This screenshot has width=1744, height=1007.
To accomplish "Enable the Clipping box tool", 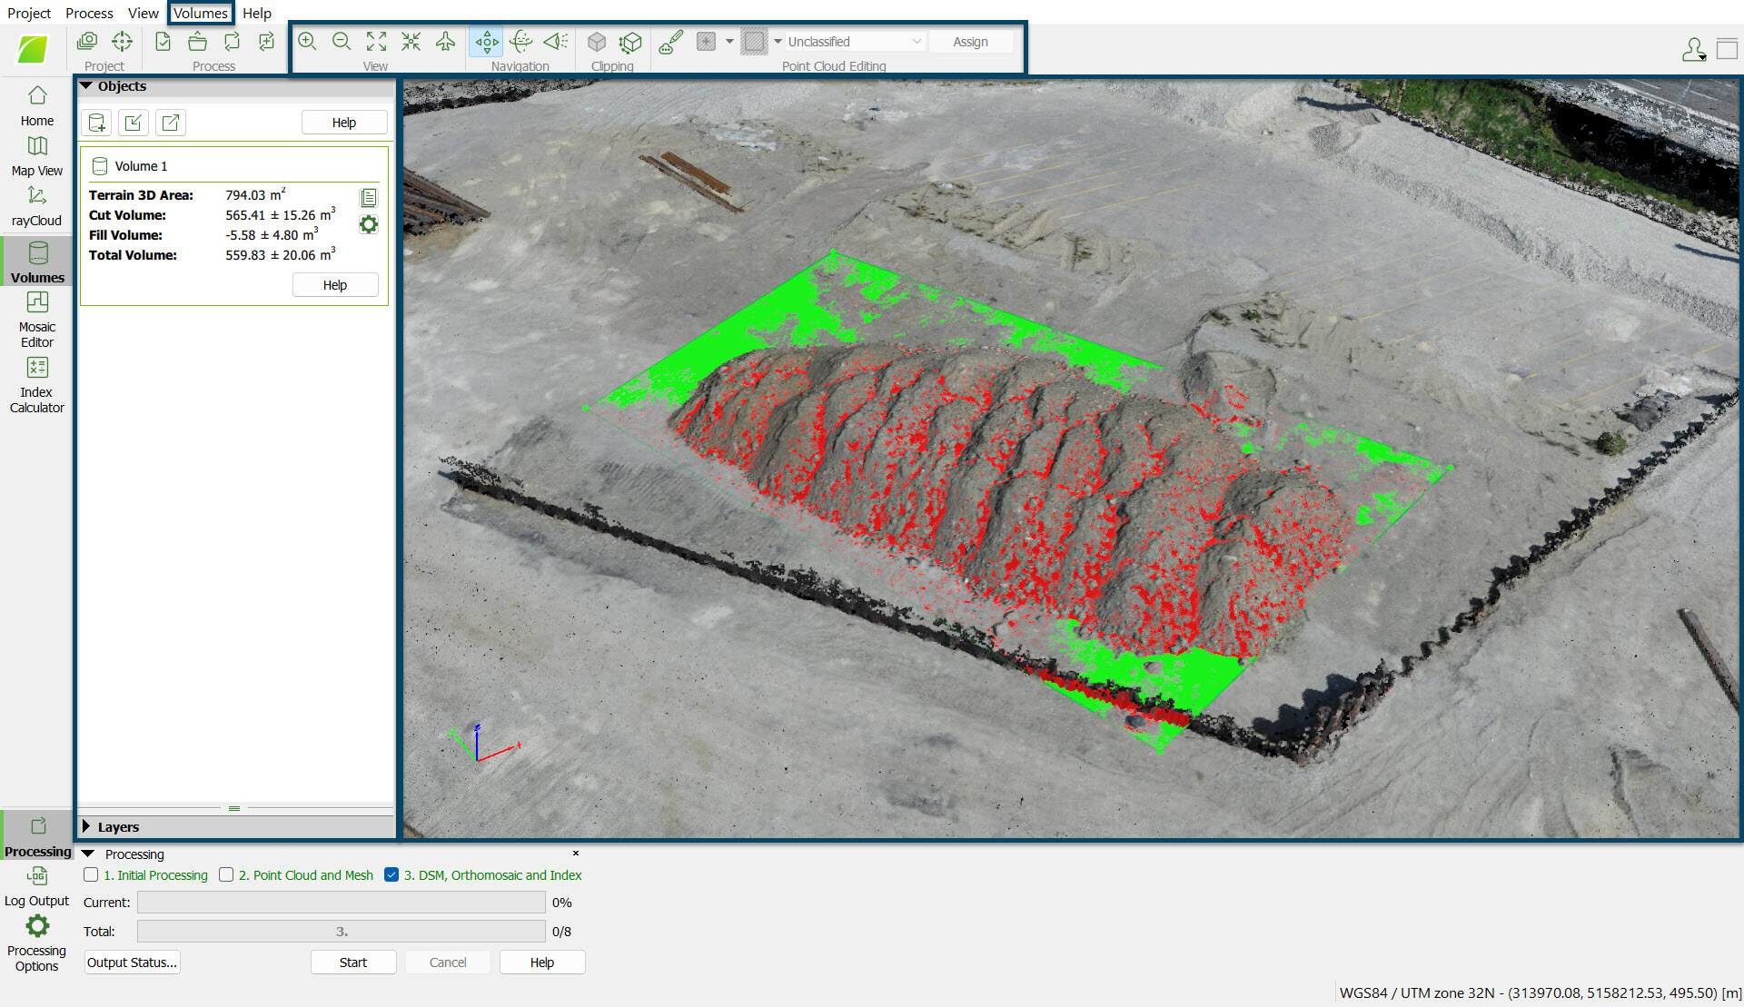I will coord(597,41).
